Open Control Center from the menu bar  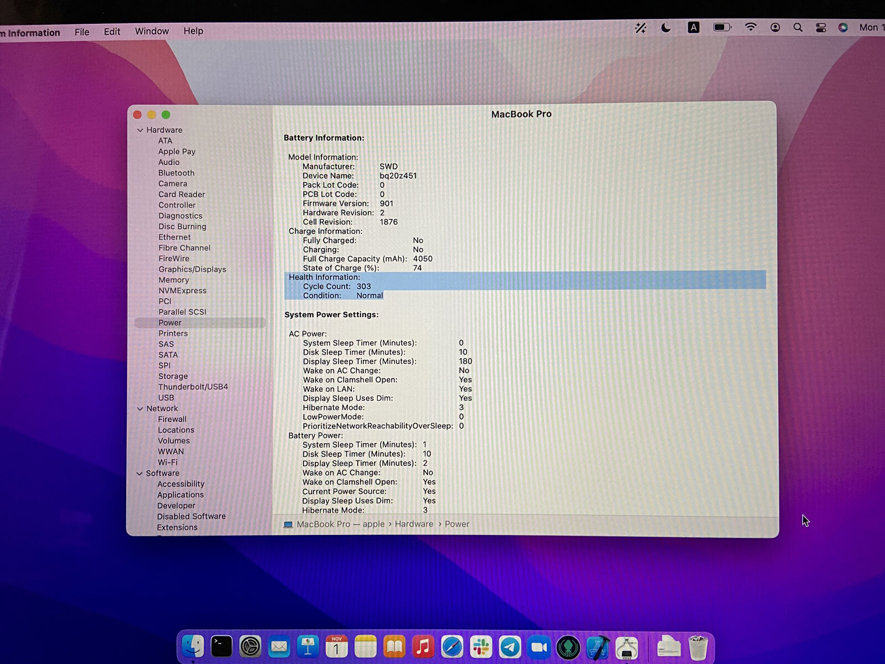click(x=820, y=28)
